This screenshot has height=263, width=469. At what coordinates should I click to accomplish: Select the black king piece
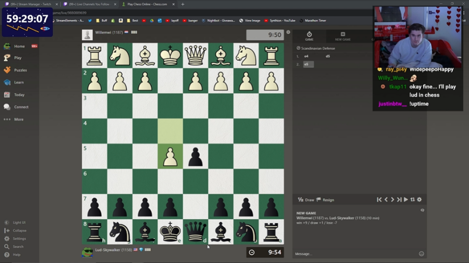click(x=170, y=232)
